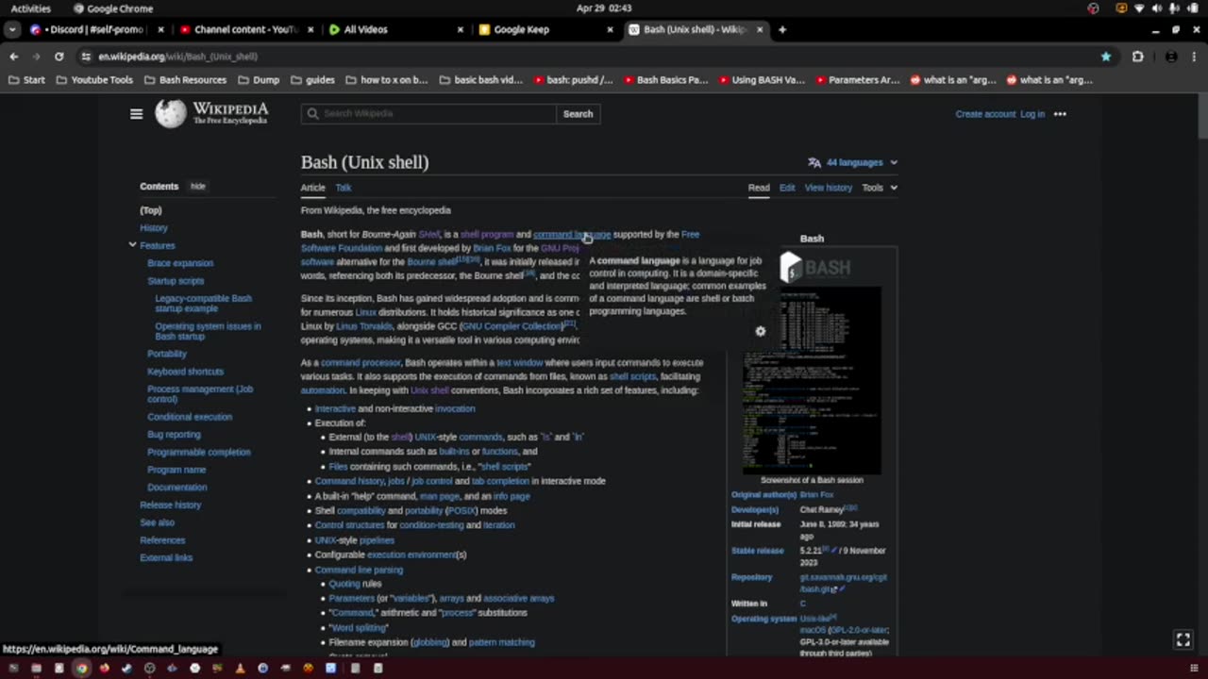Open clock date menu Apr 29

pos(603,8)
